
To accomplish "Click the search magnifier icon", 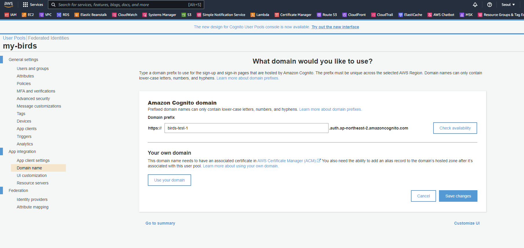I will (x=53, y=5).
